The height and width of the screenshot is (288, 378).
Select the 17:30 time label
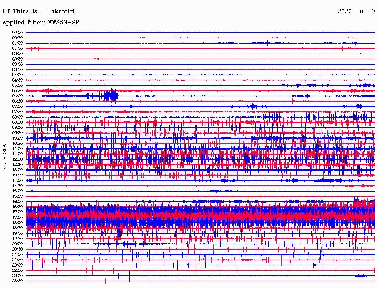[x=17, y=217]
